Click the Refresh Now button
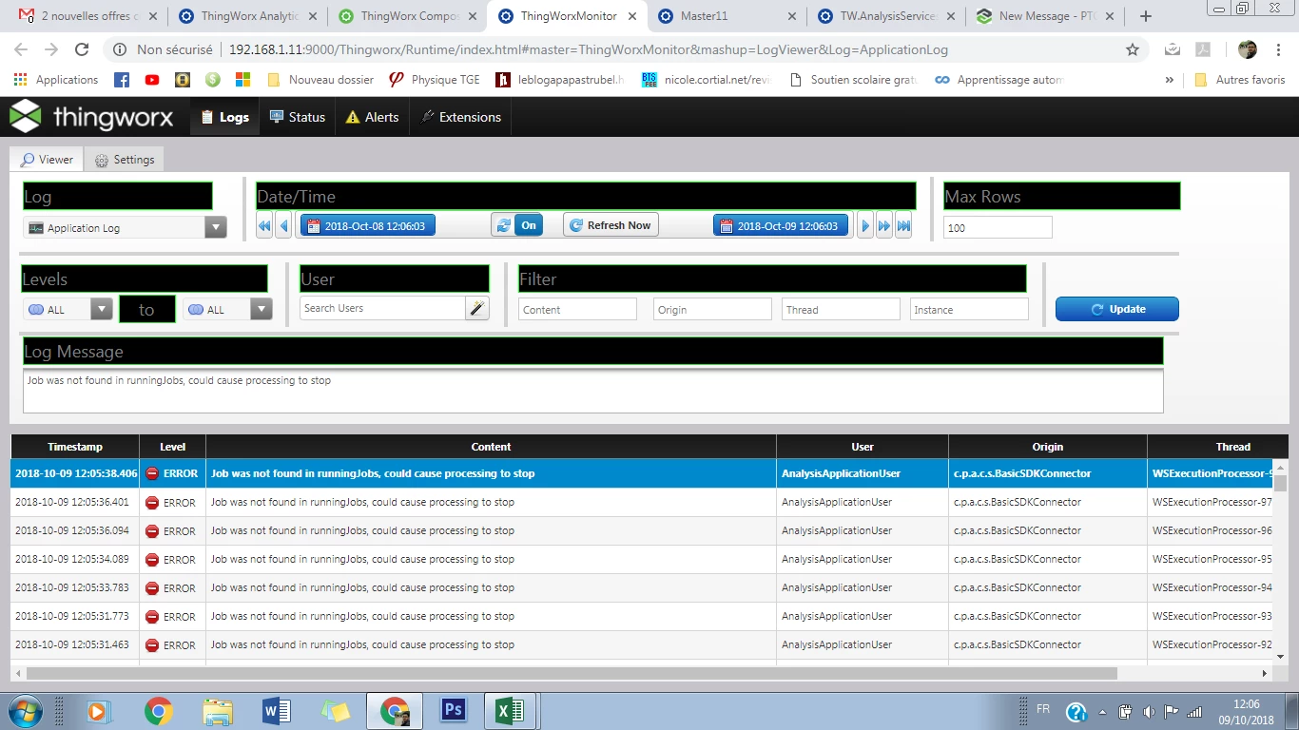Viewport: 1299px width, 730px height. pyautogui.click(x=611, y=225)
